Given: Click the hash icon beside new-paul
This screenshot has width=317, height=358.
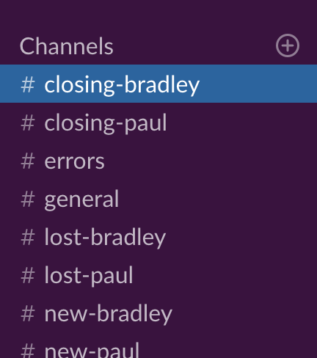Looking at the screenshot, I should click(x=28, y=351).
